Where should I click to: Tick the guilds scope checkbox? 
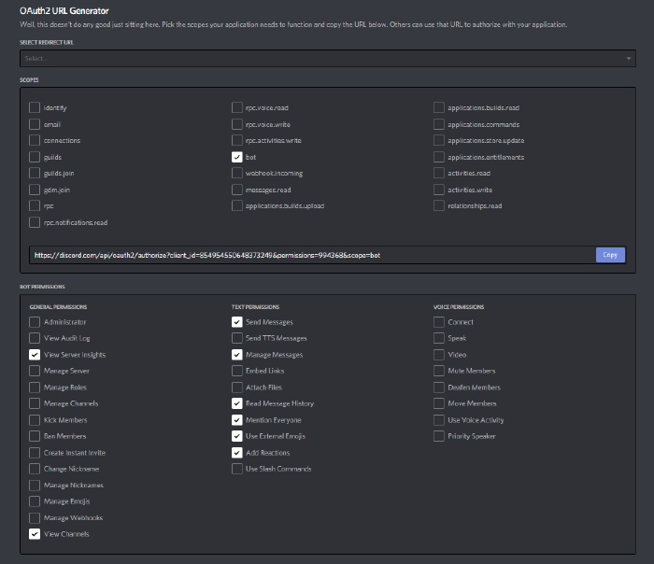tap(35, 157)
